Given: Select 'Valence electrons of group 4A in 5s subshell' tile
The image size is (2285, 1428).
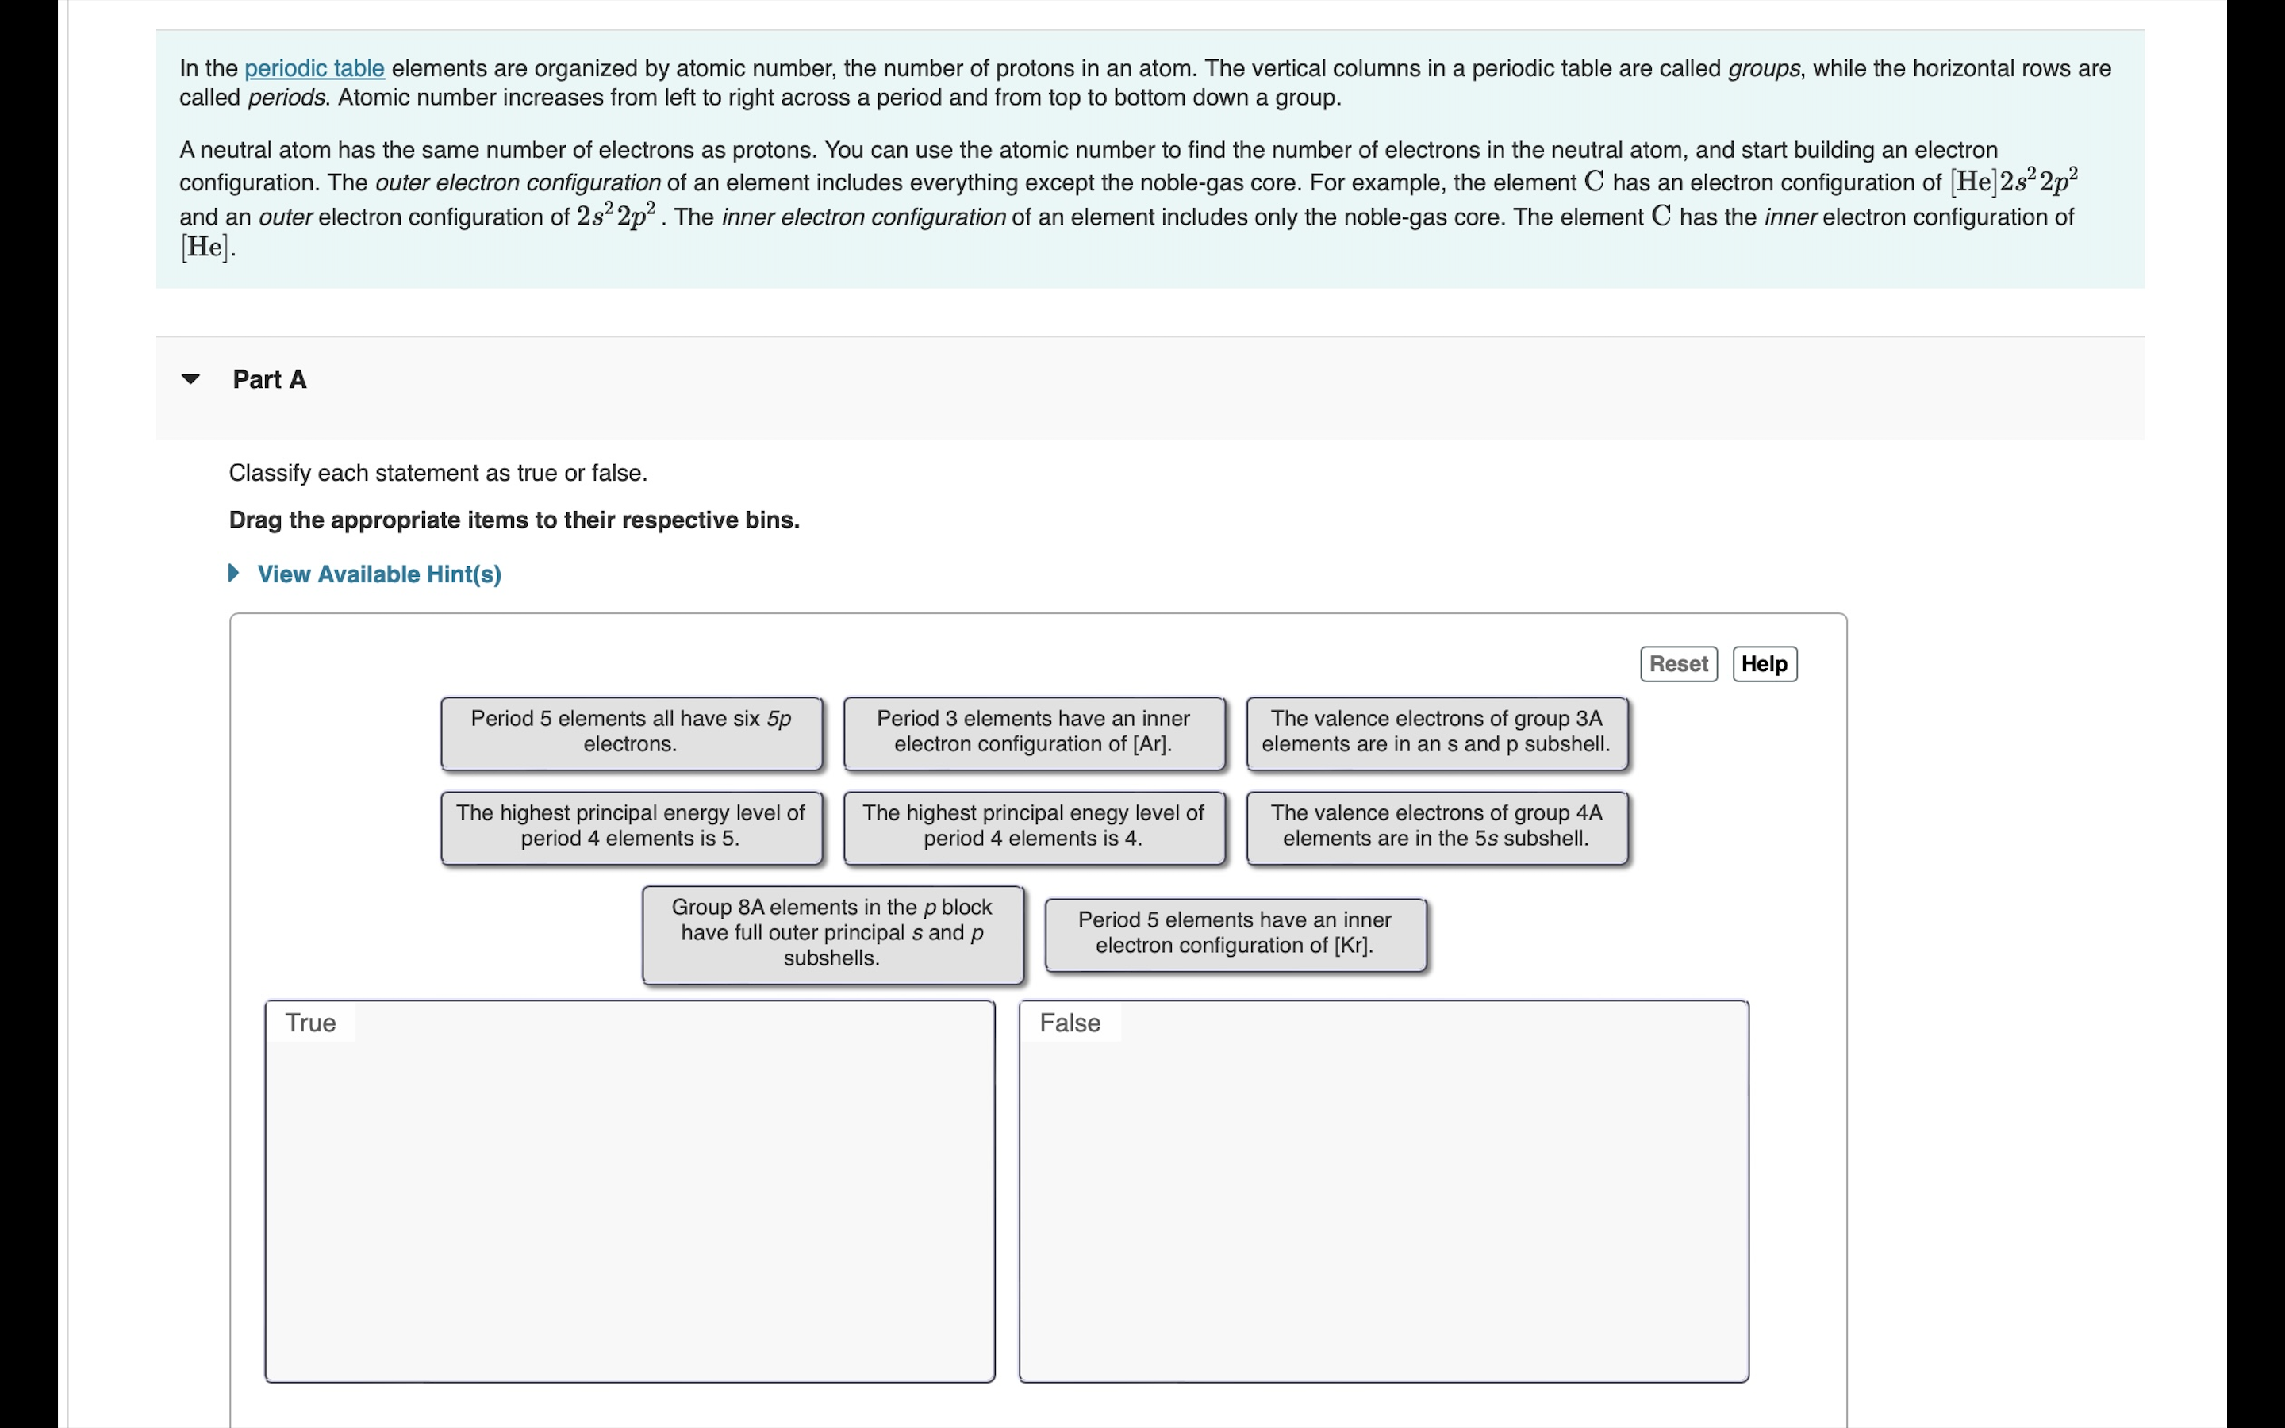Looking at the screenshot, I should click(x=1436, y=824).
